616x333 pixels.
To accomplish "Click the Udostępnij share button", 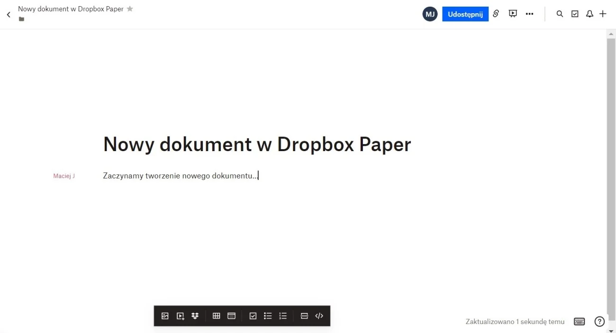I will tap(465, 14).
